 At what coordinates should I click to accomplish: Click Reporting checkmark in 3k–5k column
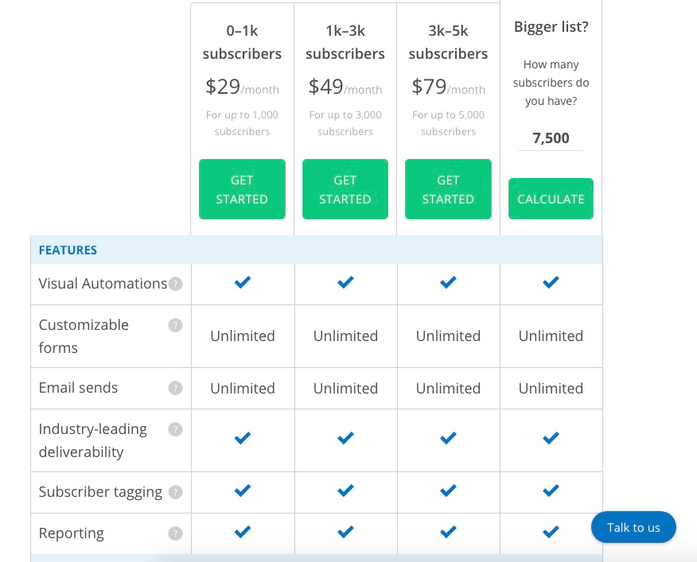click(x=448, y=532)
